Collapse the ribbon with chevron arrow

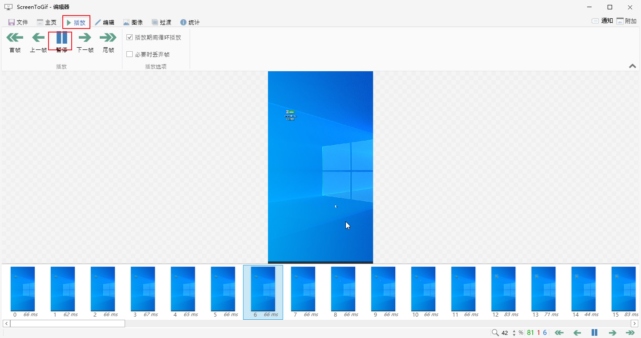click(x=632, y=66)
